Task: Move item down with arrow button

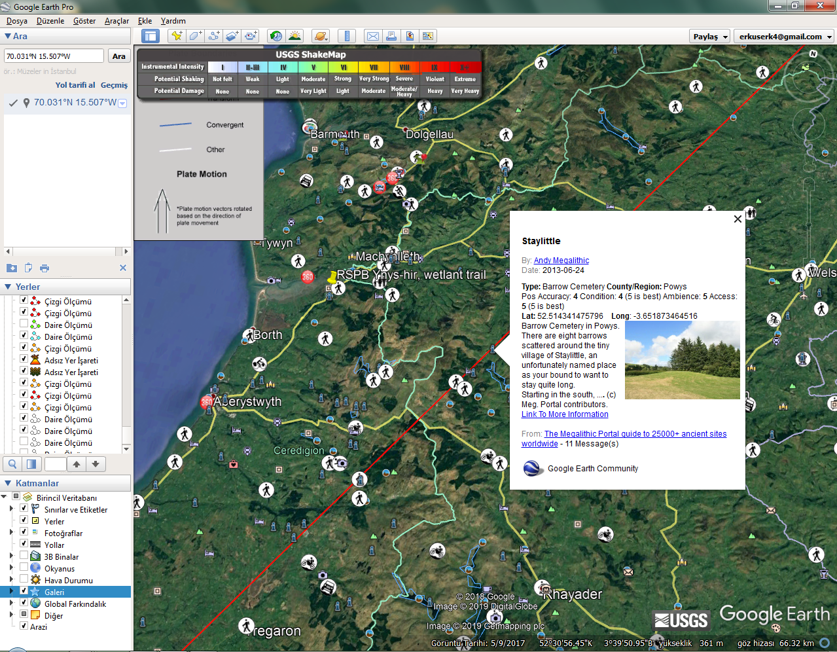Action: coord(96,464)
